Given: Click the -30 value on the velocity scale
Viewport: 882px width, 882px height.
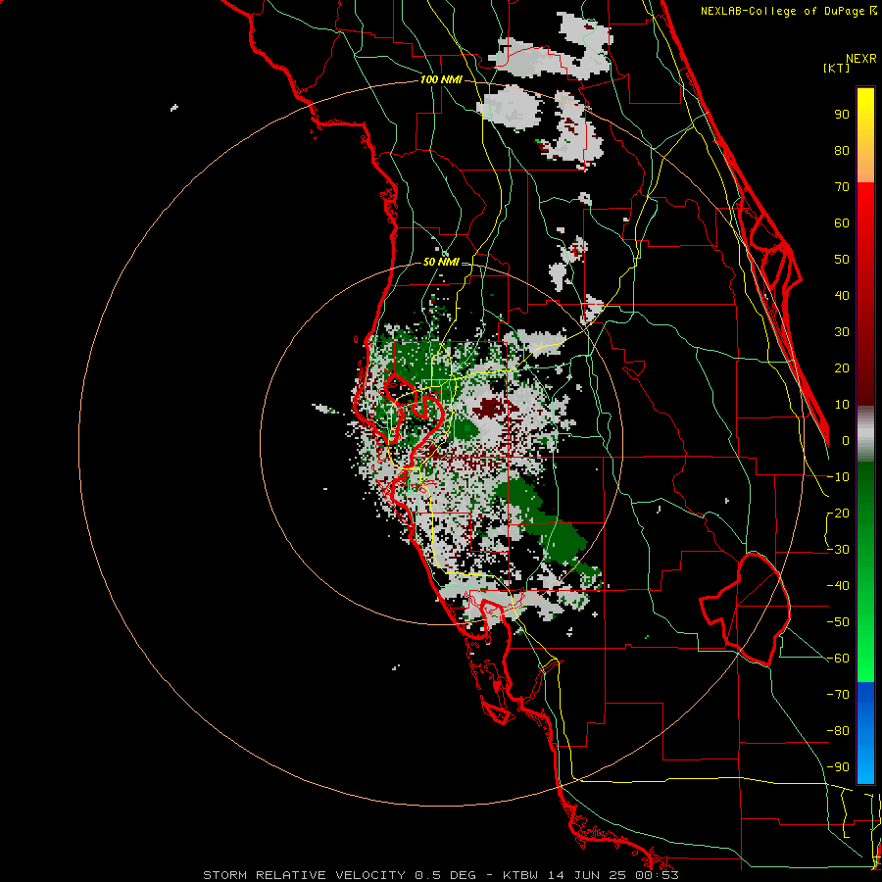Looking at the screenshot, I should tap(838, 550).
